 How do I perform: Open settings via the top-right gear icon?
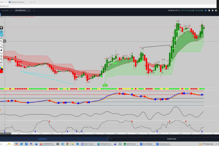coord(213,11)
